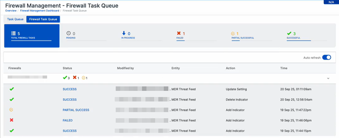Click the Partial Successful orange check icon
Screen dimensions: 339x138
[x=233, y=33]
